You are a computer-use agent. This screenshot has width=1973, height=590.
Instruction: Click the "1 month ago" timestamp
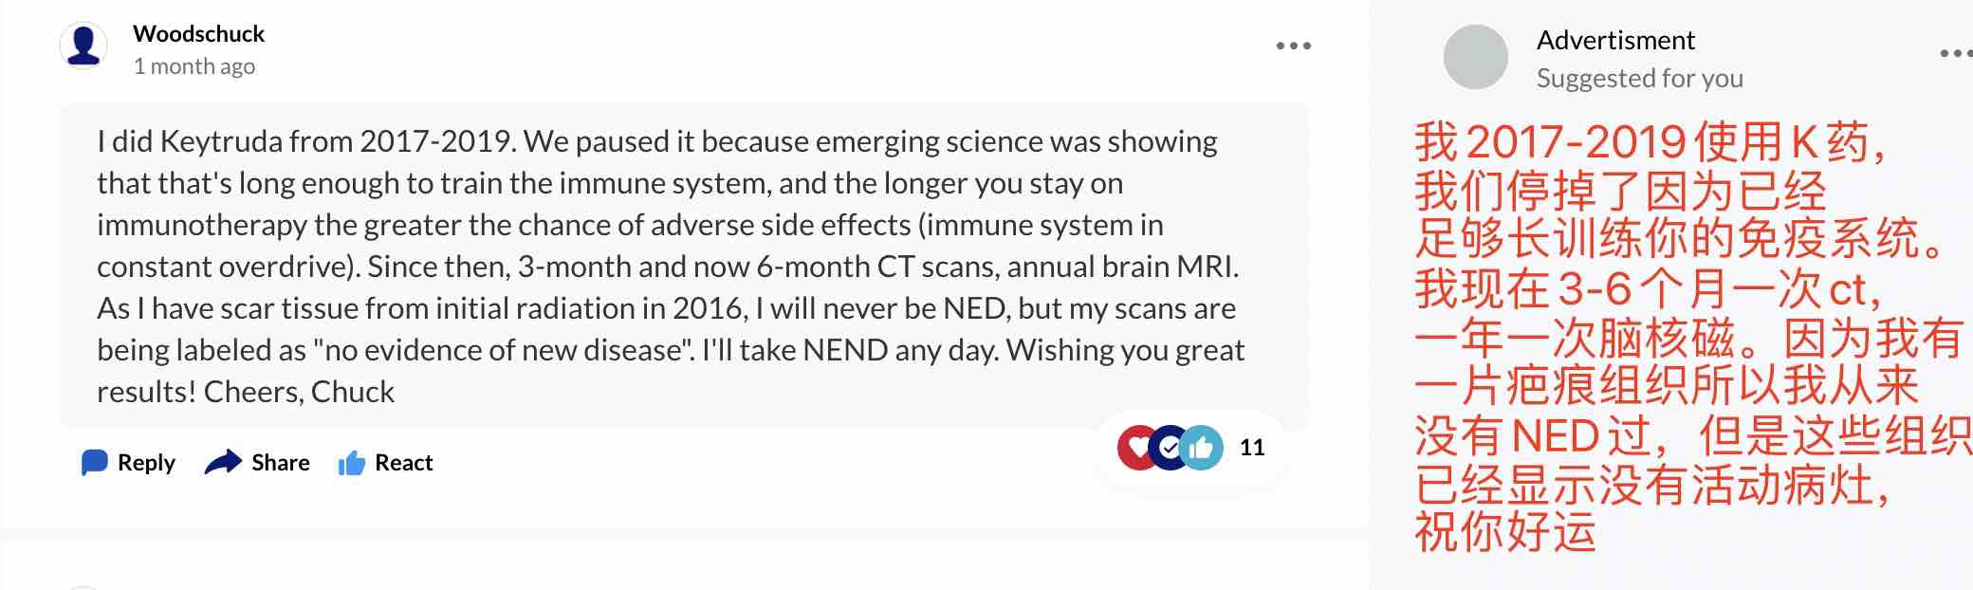click(194, 66)
